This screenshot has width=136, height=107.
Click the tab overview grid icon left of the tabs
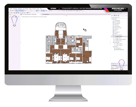click(21, 14)
